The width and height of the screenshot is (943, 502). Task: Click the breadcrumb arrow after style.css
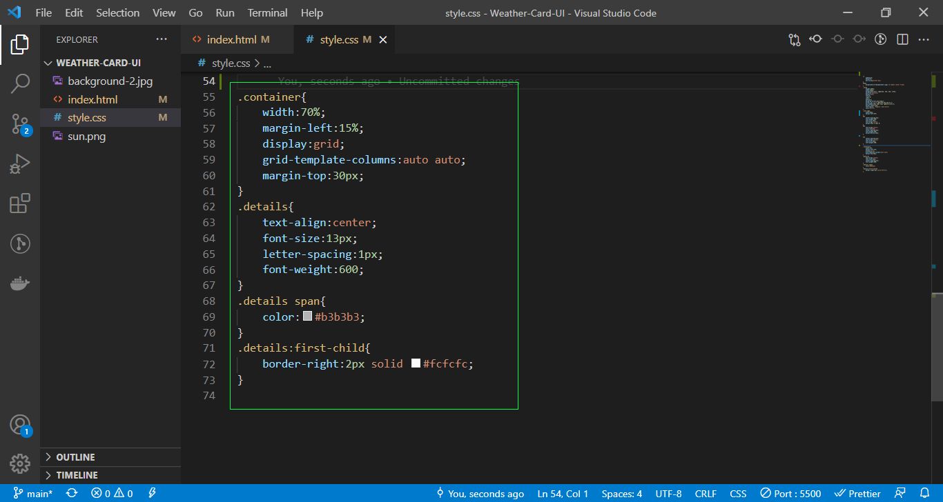coord(257,63)
